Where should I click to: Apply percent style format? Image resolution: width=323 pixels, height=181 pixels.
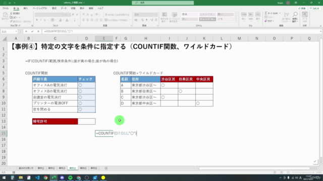tap(142, 20)
